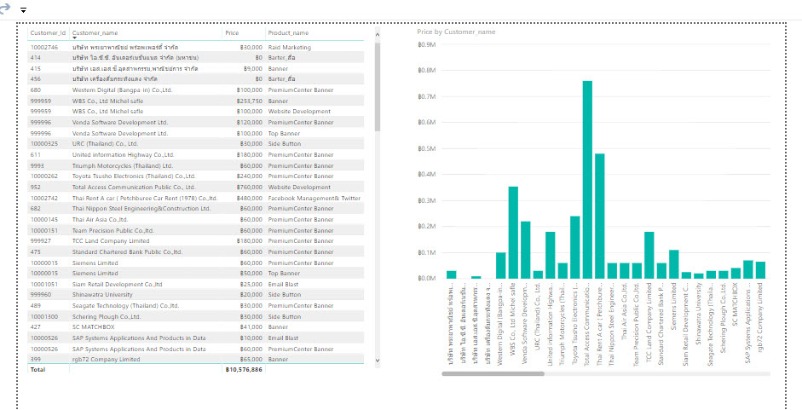The height and width of the screenshot is (410, 802).
Task: Click the table's scroll-up arrow
Action: (x=378, y=34)
